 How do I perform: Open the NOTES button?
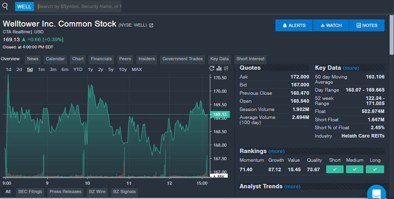point(367,25)
